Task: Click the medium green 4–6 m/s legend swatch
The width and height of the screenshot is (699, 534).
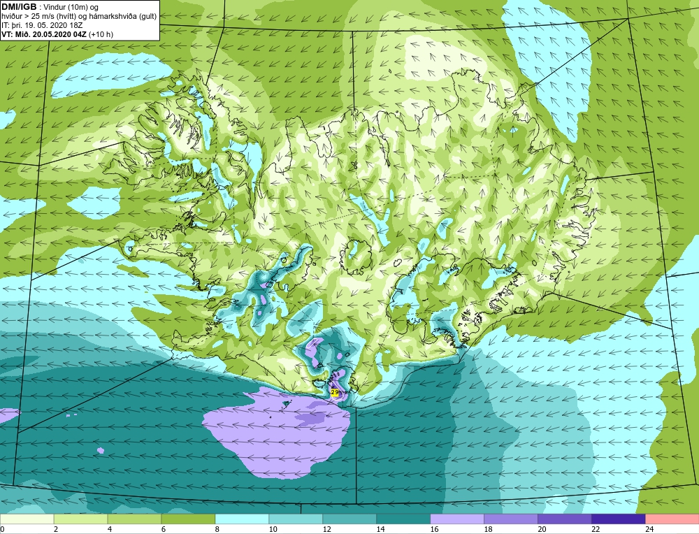Action: (135, 519)
